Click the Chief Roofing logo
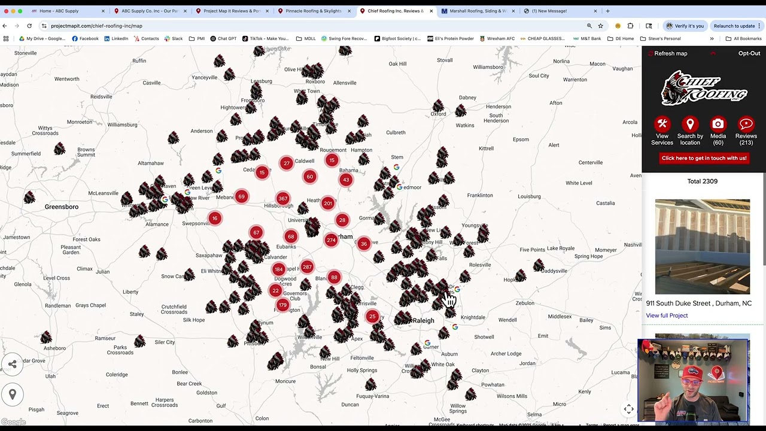This screenshot has width=766, height=431. click(x=704, y=88)
